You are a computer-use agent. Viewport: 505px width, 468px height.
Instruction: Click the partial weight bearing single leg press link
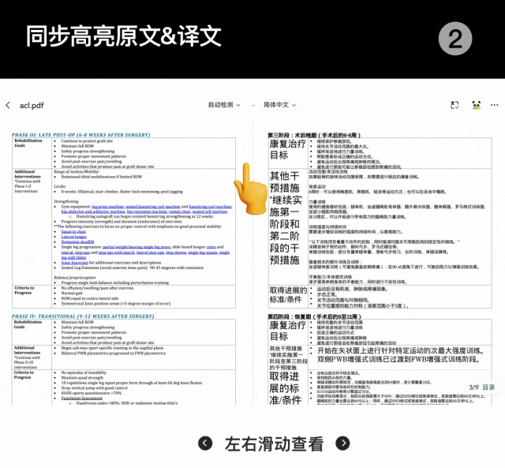click(137, 247)
